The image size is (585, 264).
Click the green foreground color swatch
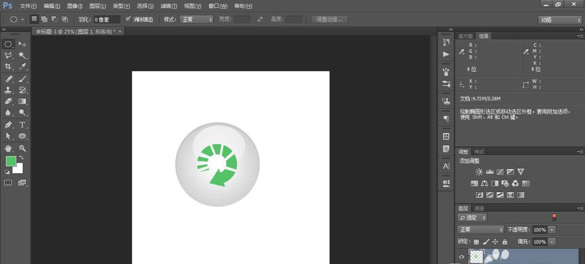click(11, 161)
